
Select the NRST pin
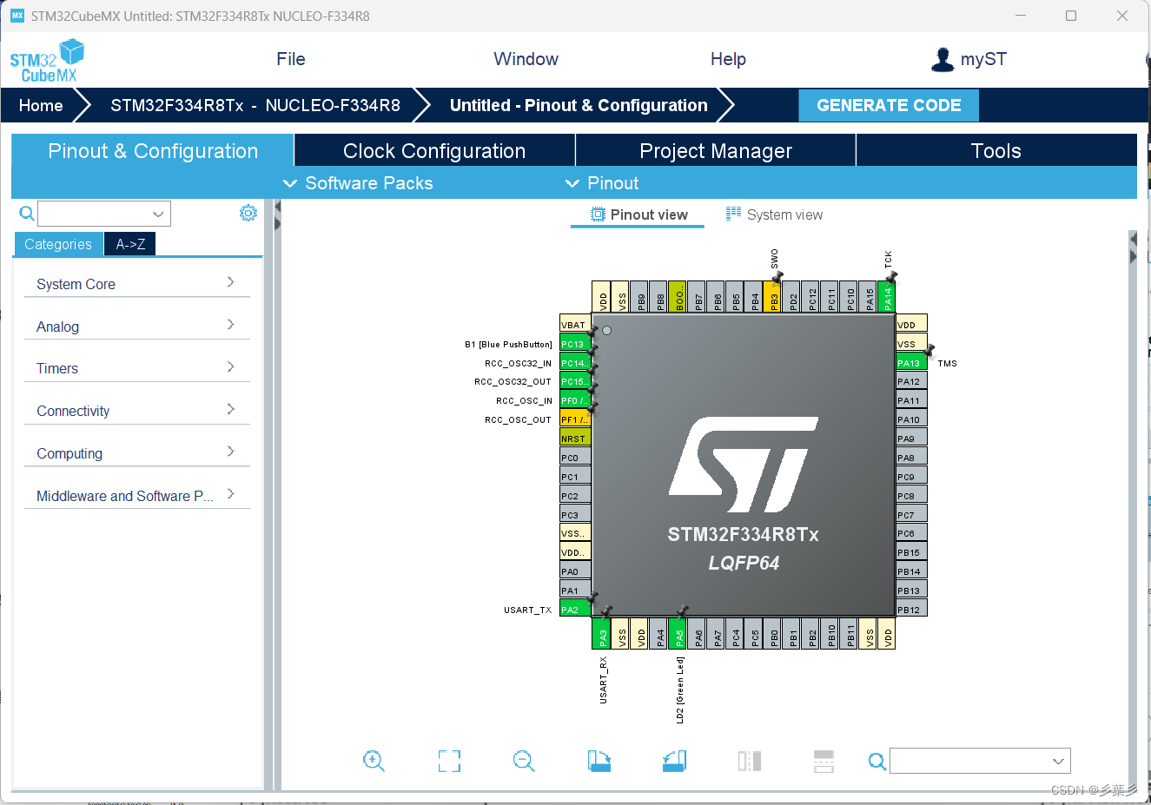575,439
